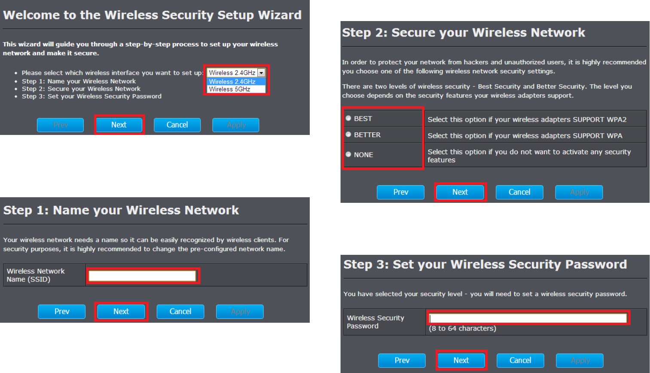
Task: Choose the highlighted Wireless 2.4GHz list option
Action: tap(236, 82)
